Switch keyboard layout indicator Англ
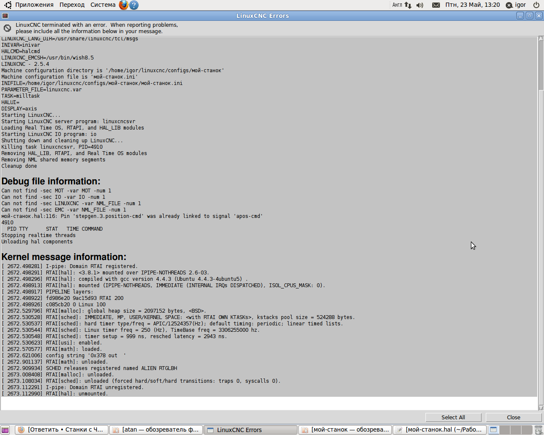The width and height of the screenshot is (544, 435). point(397,5)
